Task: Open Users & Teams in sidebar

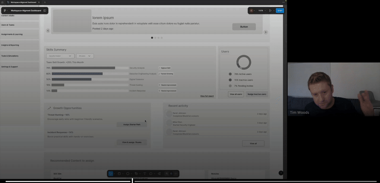Action: tap(19, 25)
